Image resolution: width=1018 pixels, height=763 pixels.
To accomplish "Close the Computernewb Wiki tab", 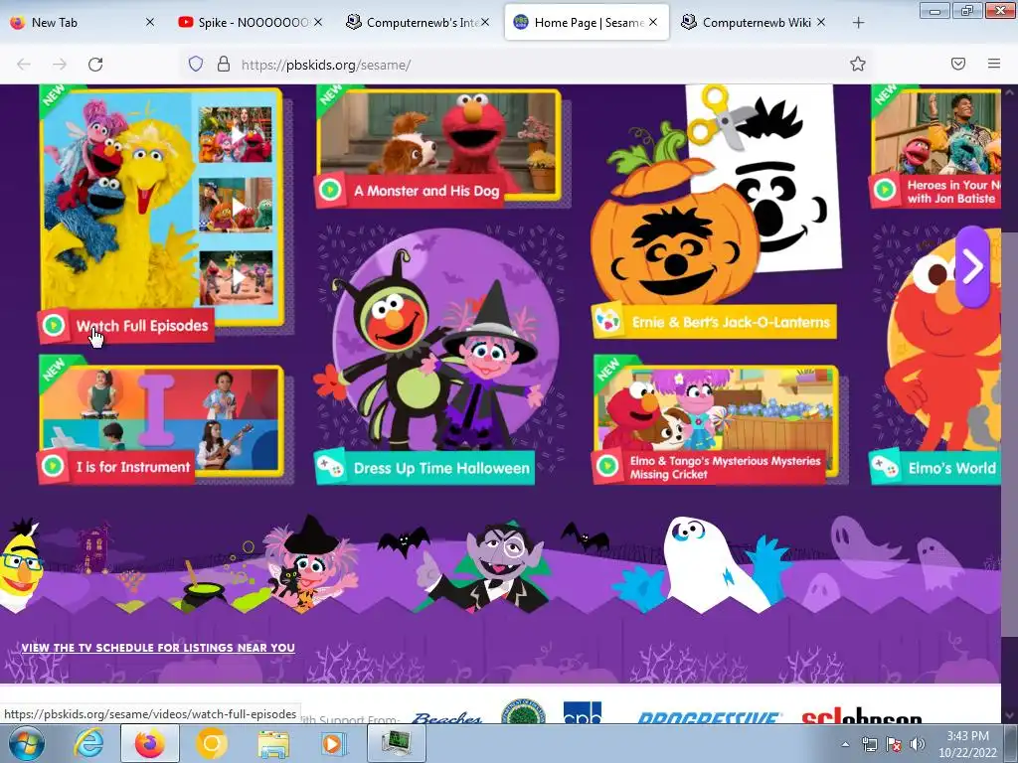I will (821, 23).
